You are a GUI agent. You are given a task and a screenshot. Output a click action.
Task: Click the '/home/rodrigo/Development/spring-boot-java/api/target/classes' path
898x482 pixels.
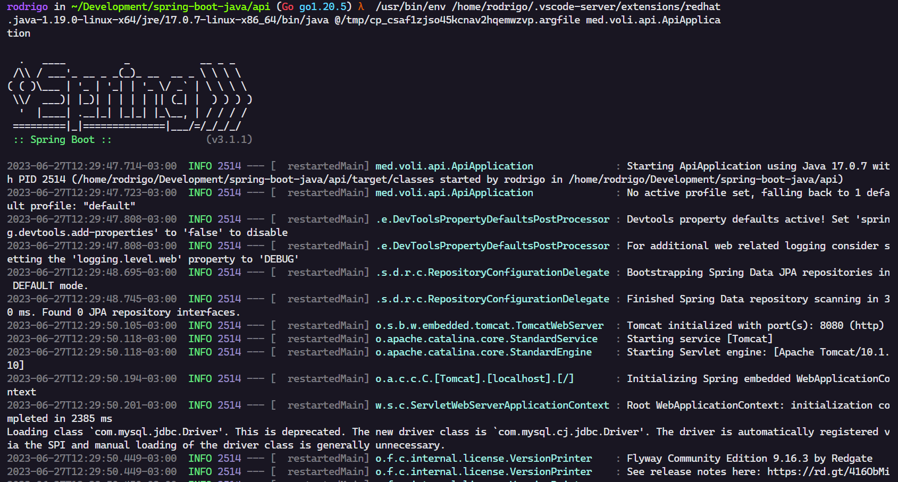point(256,179)
